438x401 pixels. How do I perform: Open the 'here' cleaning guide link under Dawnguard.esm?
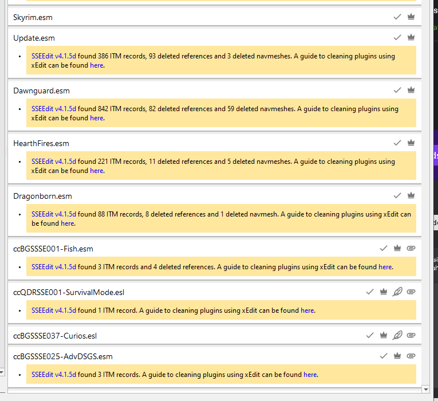[x=97, y=118]
